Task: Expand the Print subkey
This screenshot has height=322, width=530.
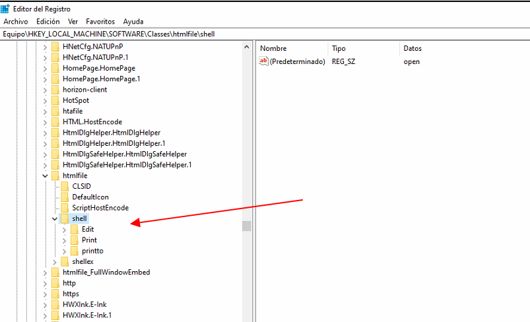Action: (64, 241)
